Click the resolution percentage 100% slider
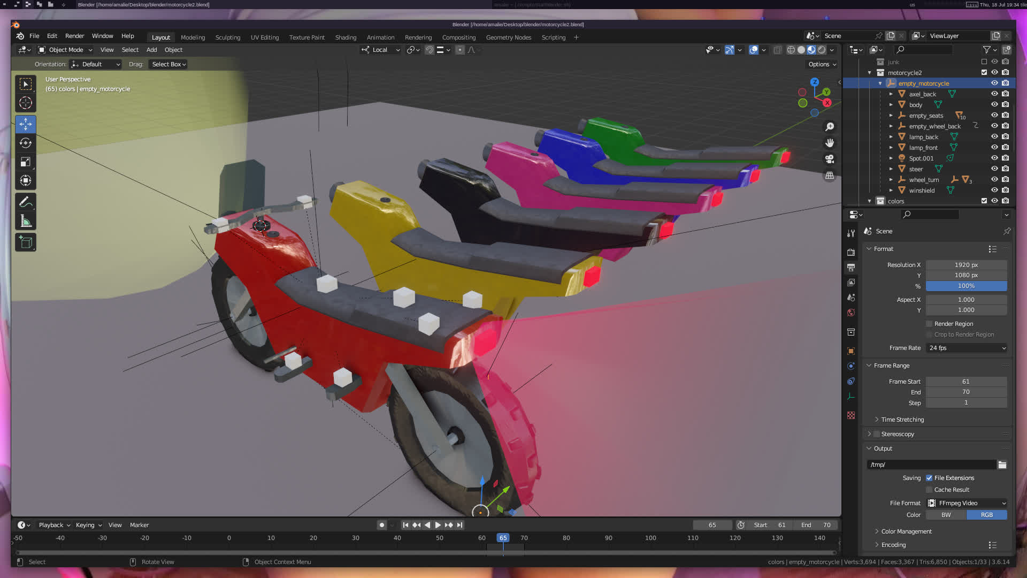 pyautogui.click(x=966, y=286)
